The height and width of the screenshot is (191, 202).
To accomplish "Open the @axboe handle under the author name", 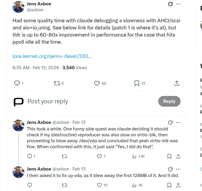I will pyautogui.click(x=35, y=10).
